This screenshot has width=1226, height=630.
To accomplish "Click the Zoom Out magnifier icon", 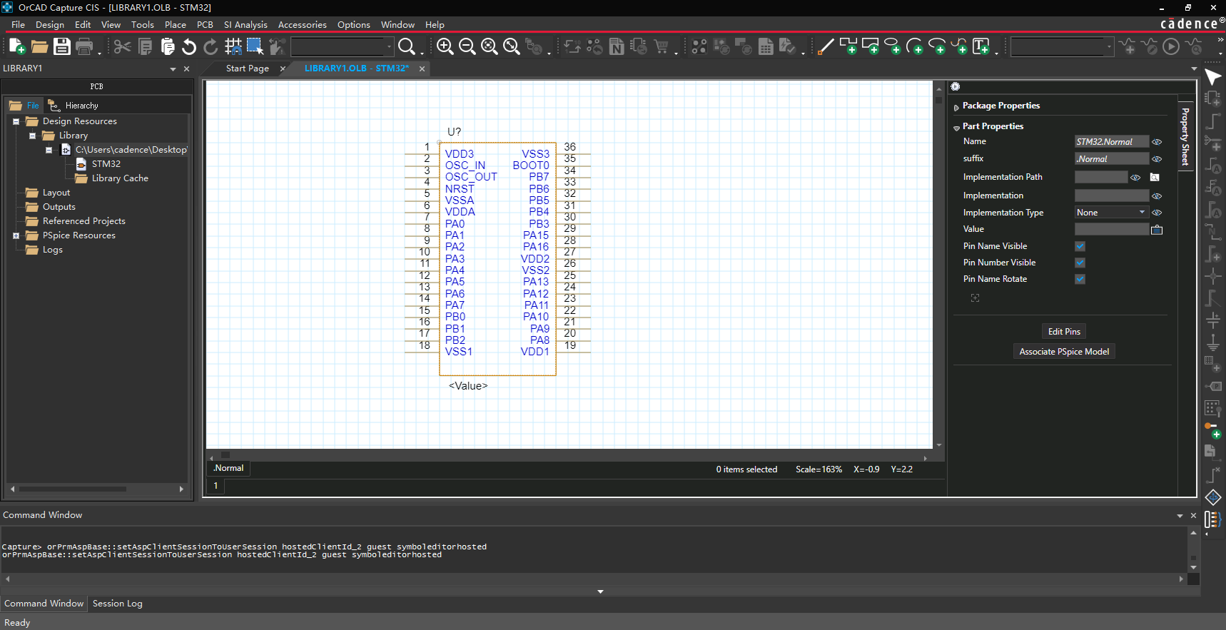I will tap(467, 46).
